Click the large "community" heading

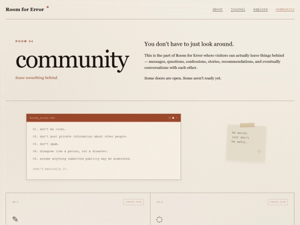pyautogui.click(x=73, y=61)
